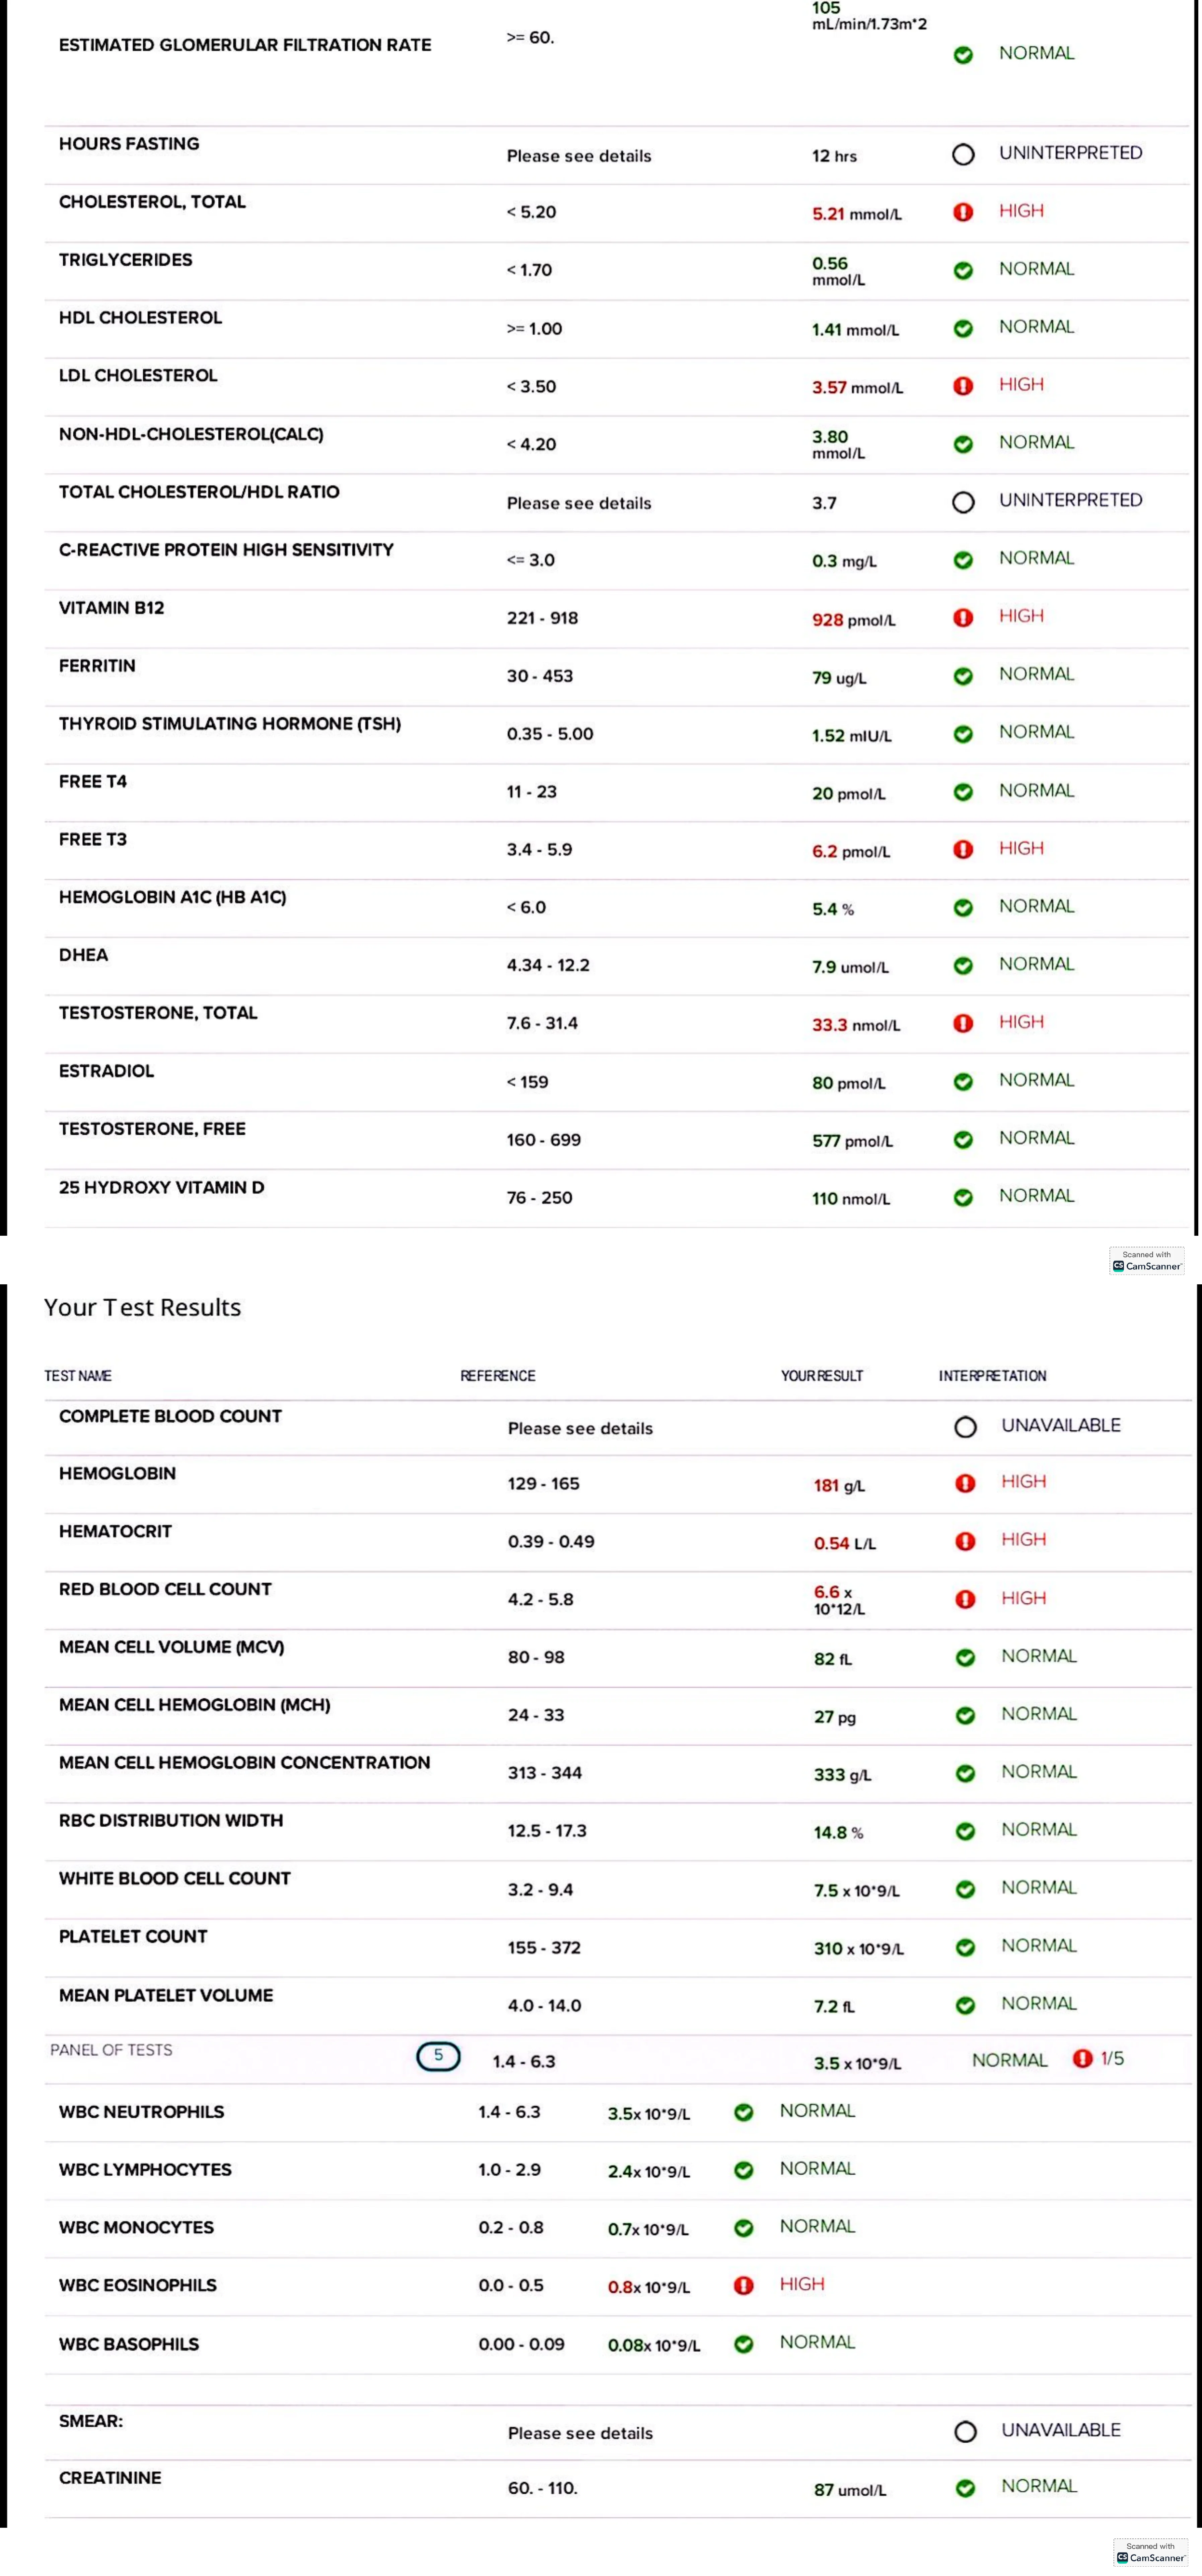Image resolution: width=1202 pixels, height=2576 pixels.
Task: Click the red 33.3 nmol/L testosterone result
Action: click(856, 1025)
